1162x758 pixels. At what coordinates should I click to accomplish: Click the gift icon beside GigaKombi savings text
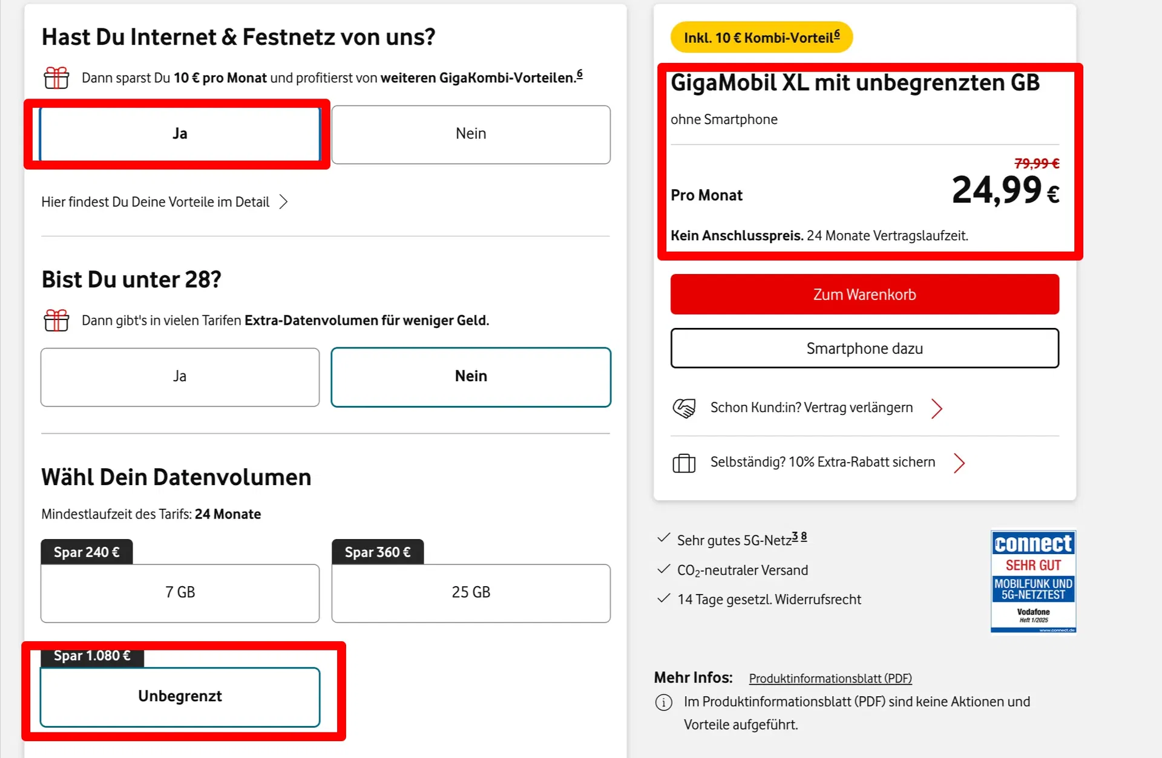tap(56, 77)
